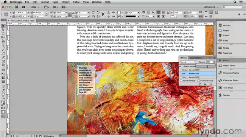Click the search field in application bar
This screenshot has height=137, width=246.
232,7
